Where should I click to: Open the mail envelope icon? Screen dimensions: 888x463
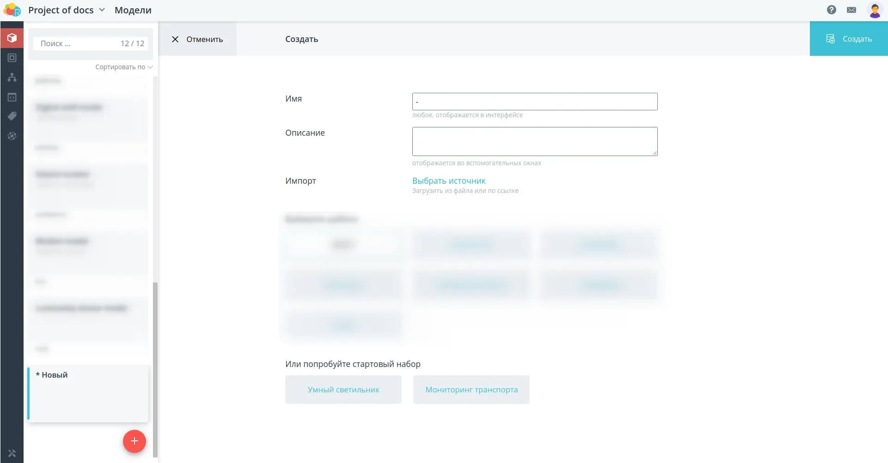pyautogui.click(x=851, y=10)
